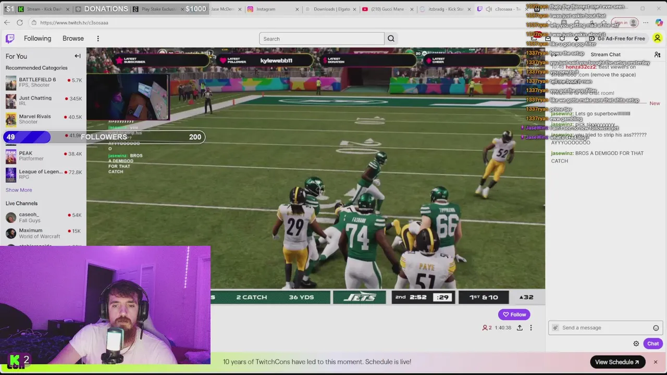Share the stream using the share icon

coord(520,328)
